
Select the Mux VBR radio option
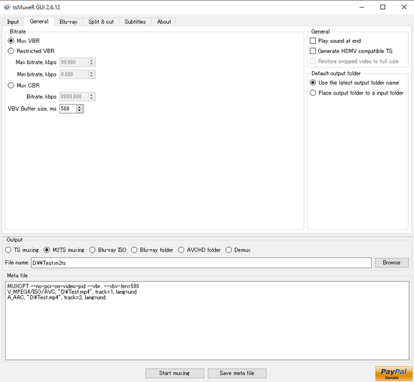pyautogui.click(x=23, y=41)
